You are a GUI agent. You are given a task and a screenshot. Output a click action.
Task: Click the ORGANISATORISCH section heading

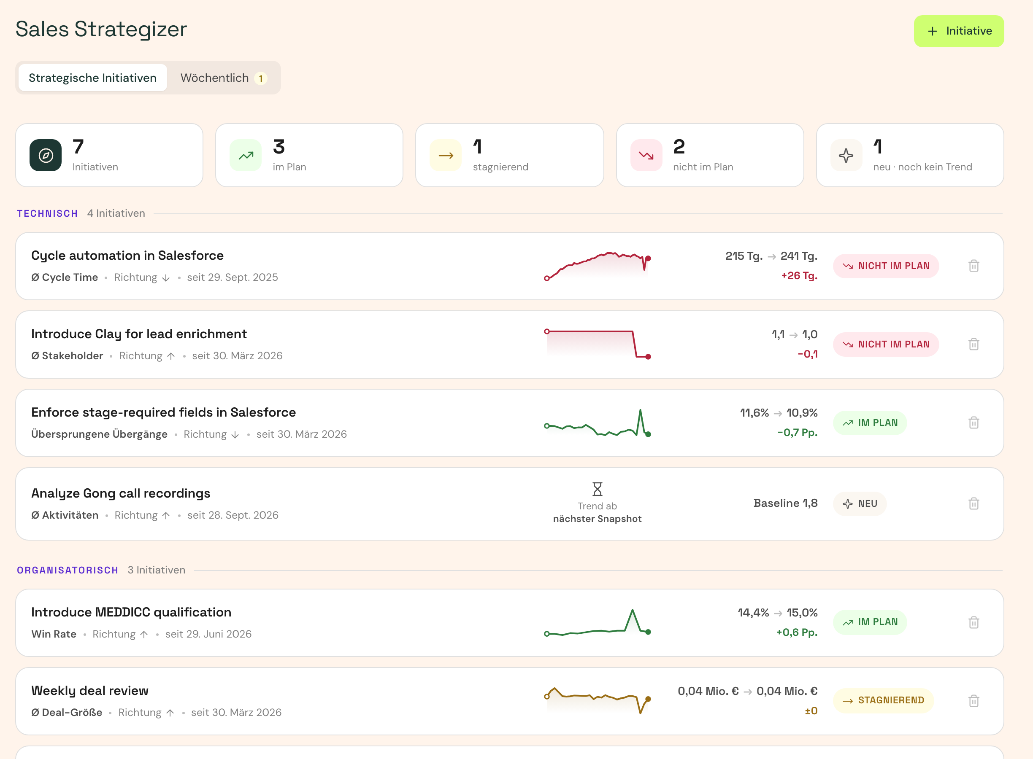pos(68,570)
